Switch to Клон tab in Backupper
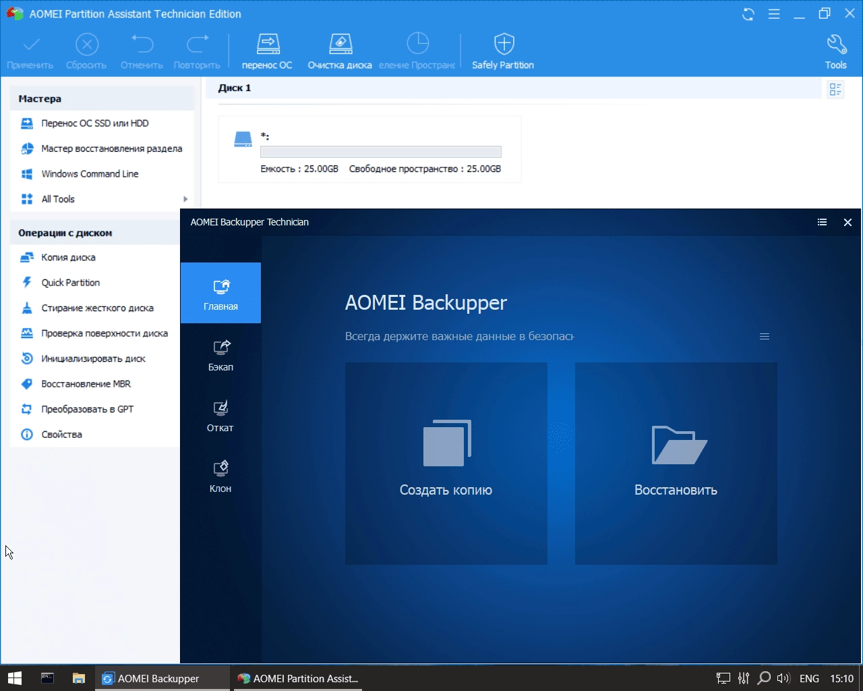The image size is (863, 691). tap(220, 475)
